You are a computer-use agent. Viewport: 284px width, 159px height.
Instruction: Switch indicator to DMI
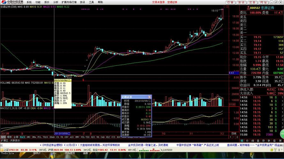(28, 137)
